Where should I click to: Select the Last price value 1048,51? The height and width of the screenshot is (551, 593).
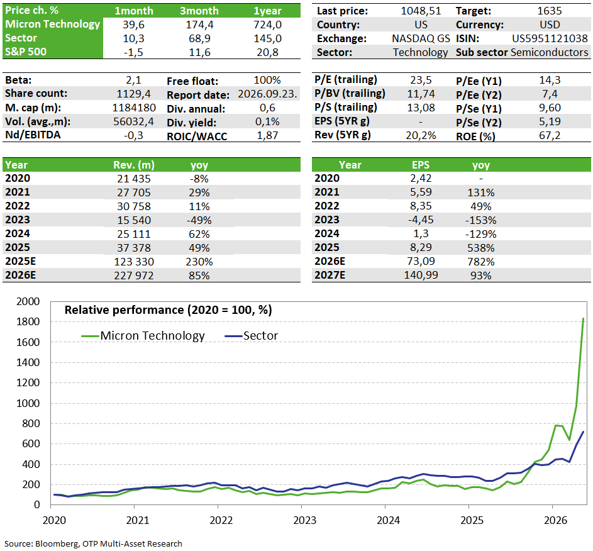[x=421, y=11]
